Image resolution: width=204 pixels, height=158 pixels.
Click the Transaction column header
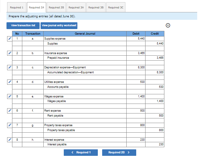click(33, 34)
